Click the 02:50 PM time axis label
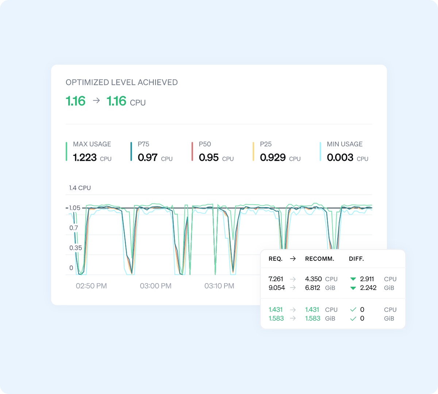Viewport: 438px width, 394px height. pos(91,286)
